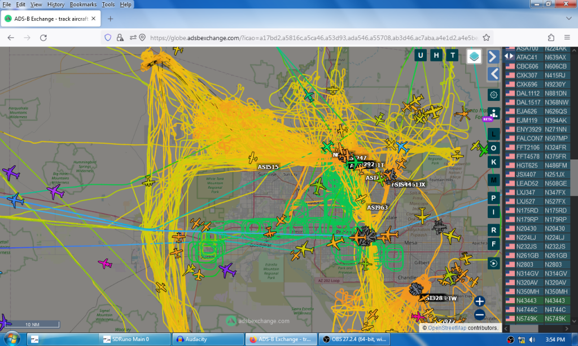Image resolution: width=578 pixels, height=346 pixels.
Task: Open the history replay icon
Action: pos(493,264)
